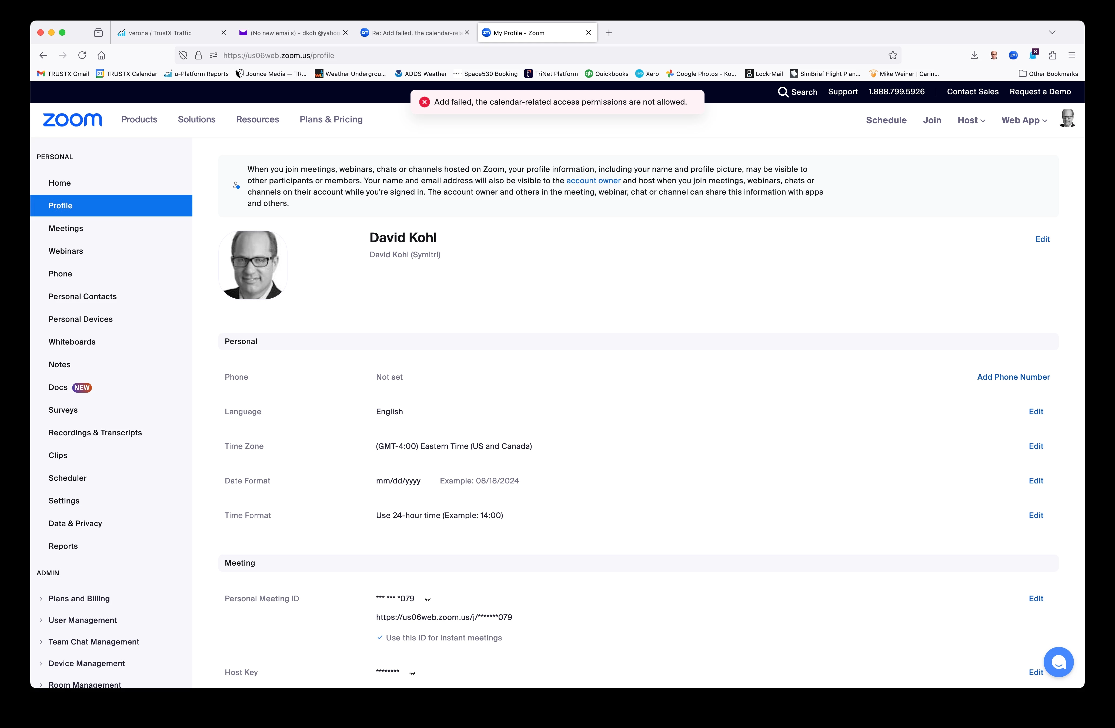Open the Firefox downloads icon
This screenshot has width=1115, height=728.
pos(974,55)
